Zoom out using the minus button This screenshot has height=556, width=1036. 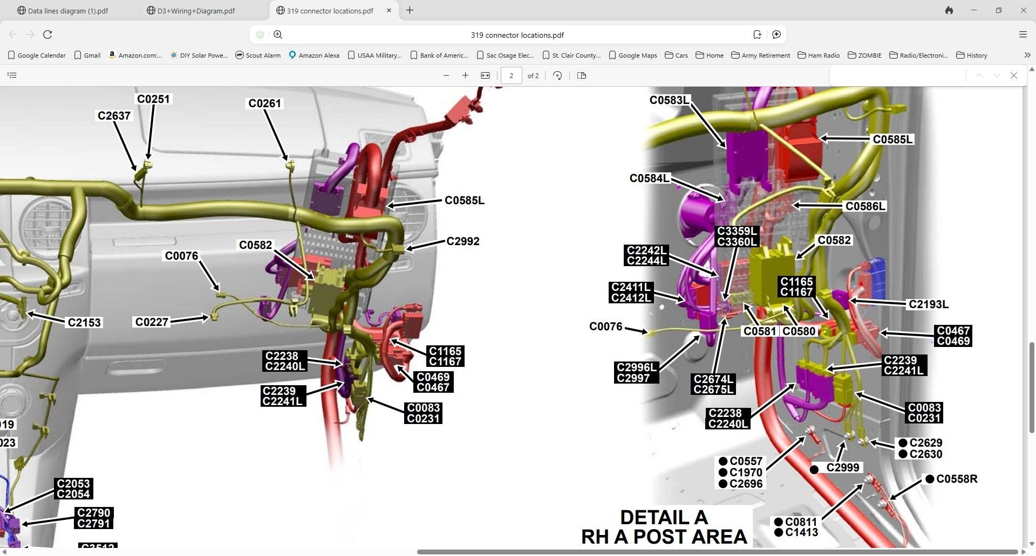446,75
